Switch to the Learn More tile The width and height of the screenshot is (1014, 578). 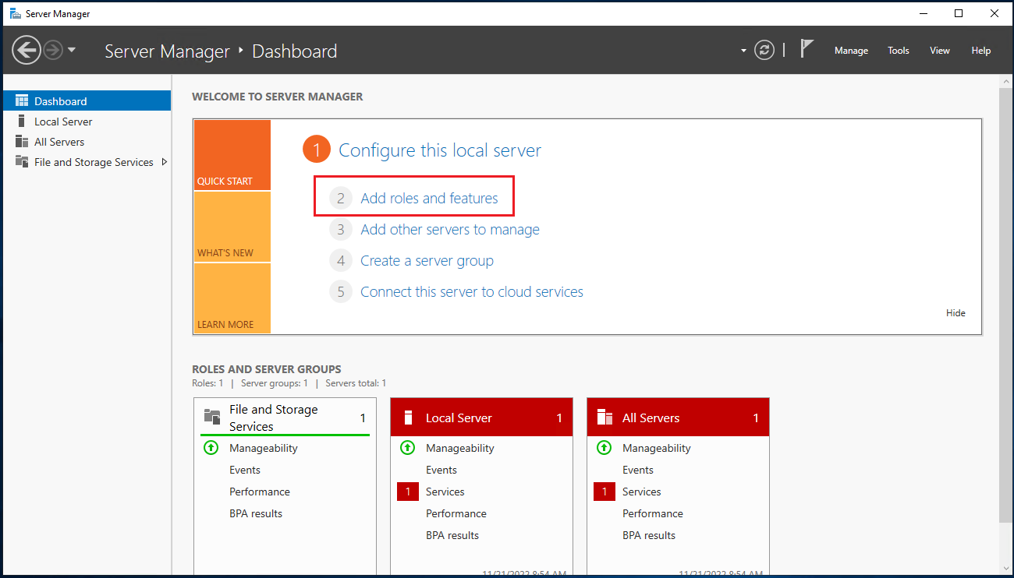(232, 298)
